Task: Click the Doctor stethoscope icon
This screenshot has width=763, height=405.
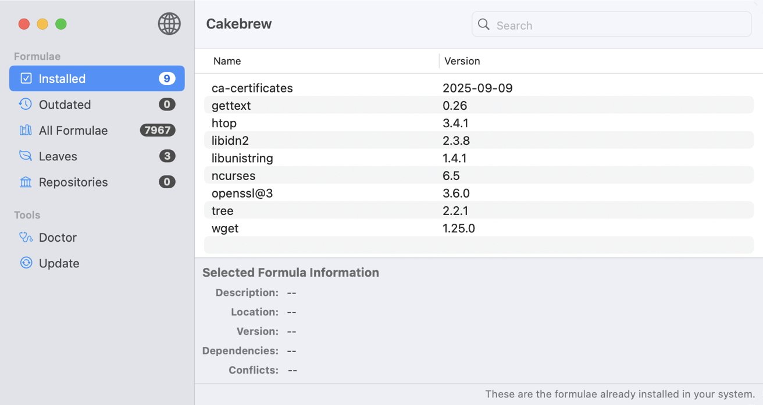Action: tap(24, 237)
